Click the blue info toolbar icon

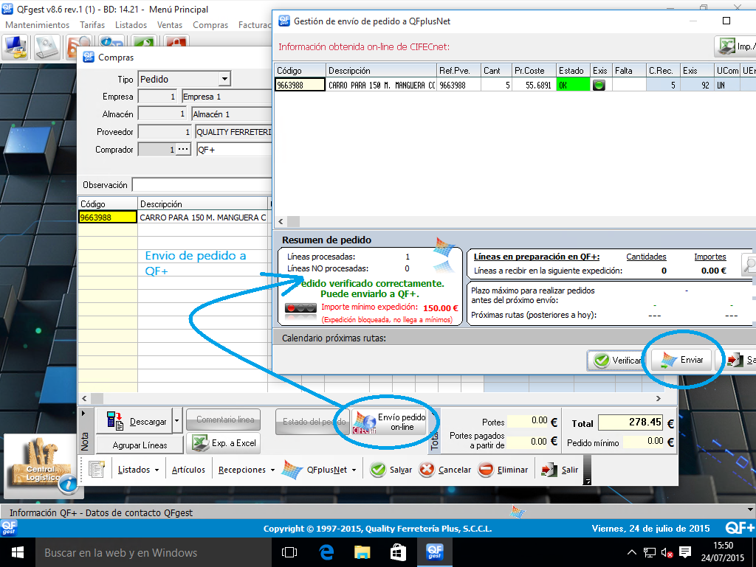coord(111,41)
